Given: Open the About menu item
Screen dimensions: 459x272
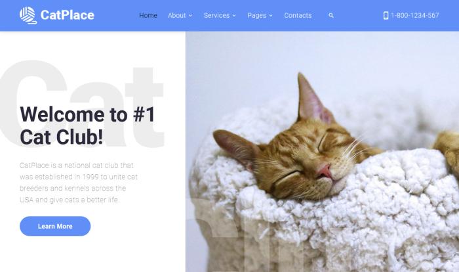Looking at the screenshot, I should click(x=177, y=15).
